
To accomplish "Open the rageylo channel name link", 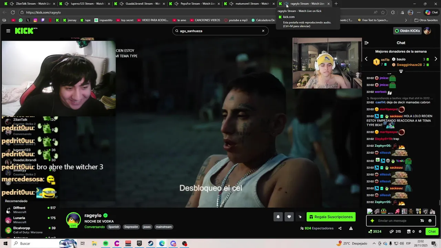I will [x=93, y=215].
